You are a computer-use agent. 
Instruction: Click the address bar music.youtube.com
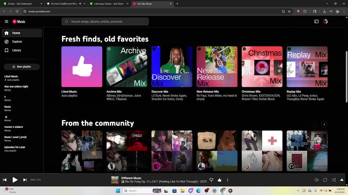[39, 11]
